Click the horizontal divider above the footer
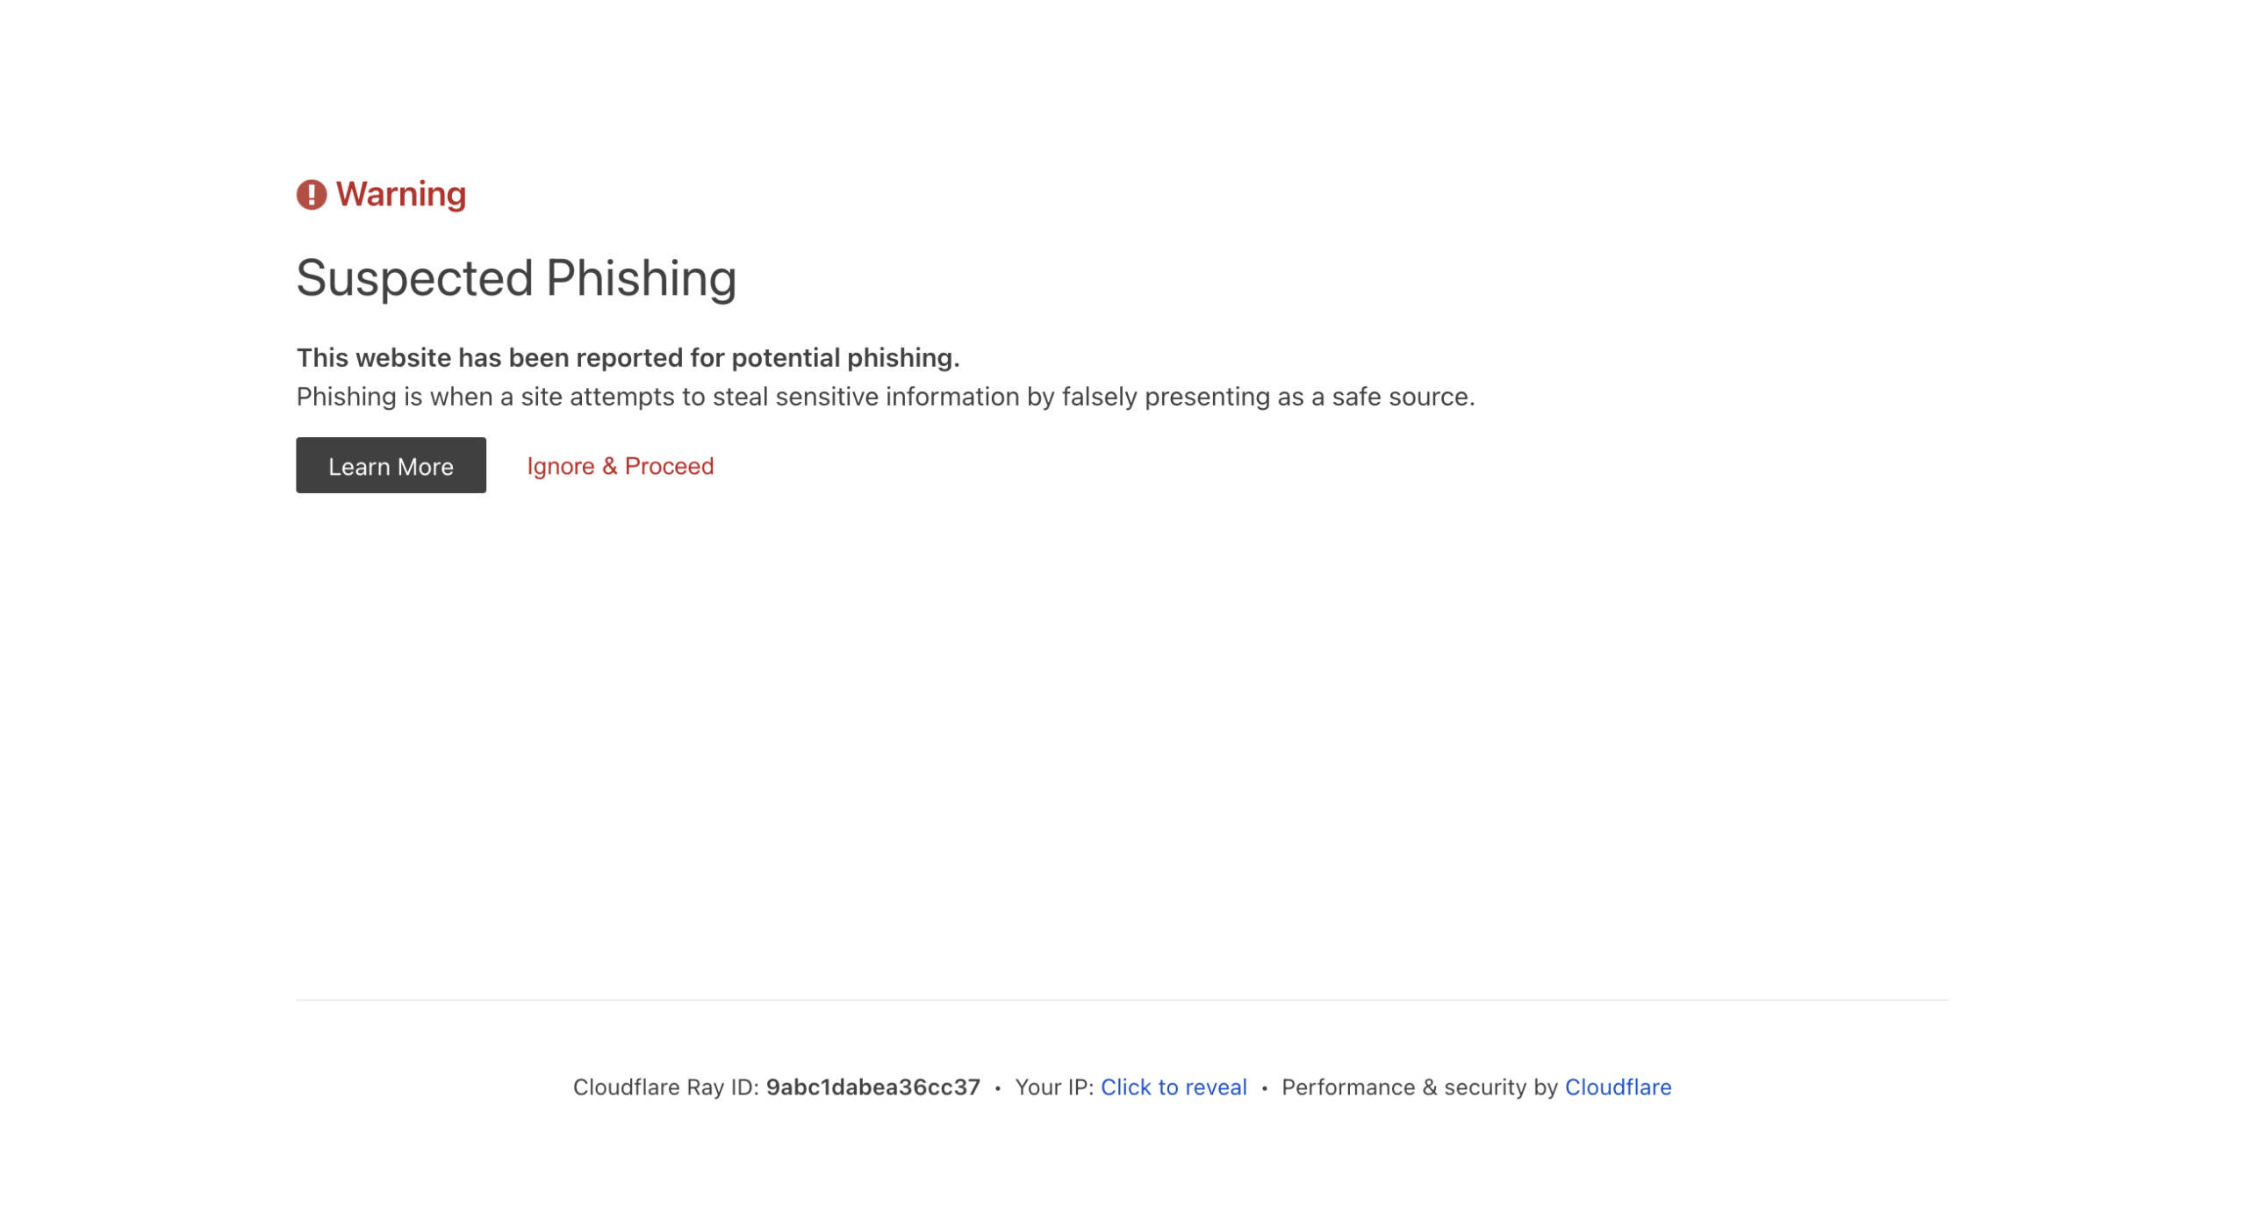This screenshot has width=2247, height=1205. tap(1122, 999)
